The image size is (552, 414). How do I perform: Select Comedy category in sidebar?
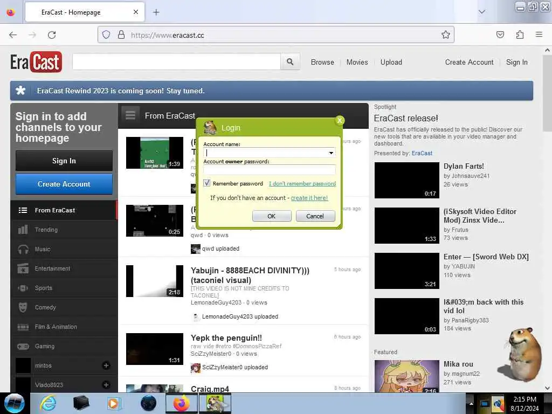click(64, 307)
